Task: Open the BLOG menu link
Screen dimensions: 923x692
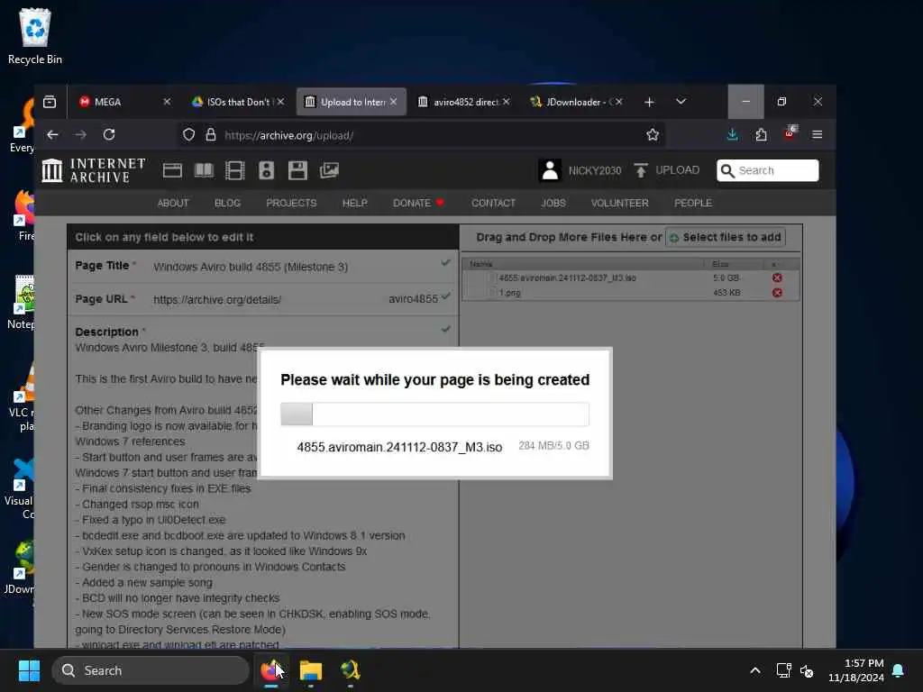Action: (x=227, y=203)
